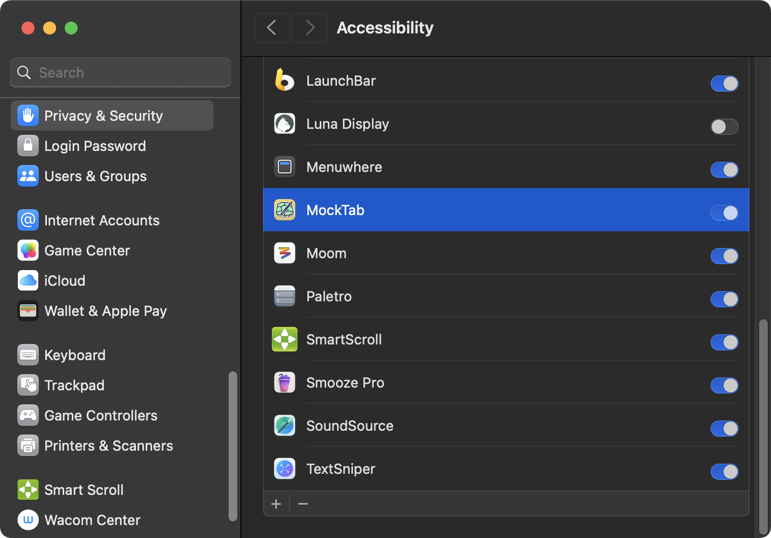Click the Privacy & Security hand icon
771x538 pixels.
(x=28, y=115)
